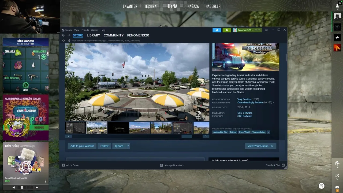Open CS recent history clock icon
This screenshot has width=343, height=193.
(337, 176)
